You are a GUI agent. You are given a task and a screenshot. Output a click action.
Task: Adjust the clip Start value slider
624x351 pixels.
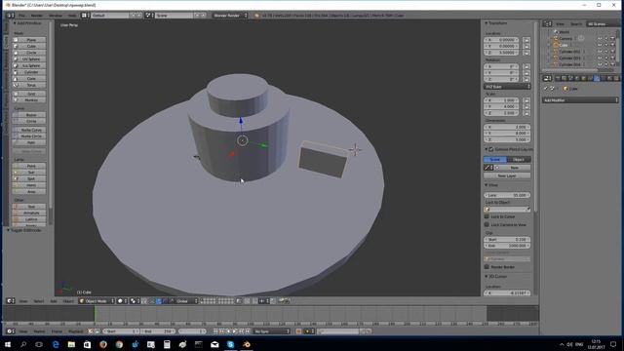507,240
